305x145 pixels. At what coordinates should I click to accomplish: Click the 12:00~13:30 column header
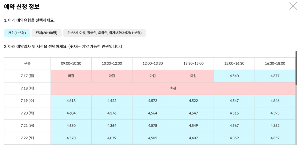point(153,64)
